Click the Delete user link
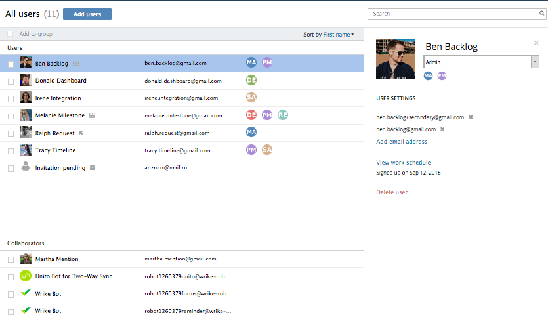The height and width of the screenshot is (332, 548). [x=392, y=192]
